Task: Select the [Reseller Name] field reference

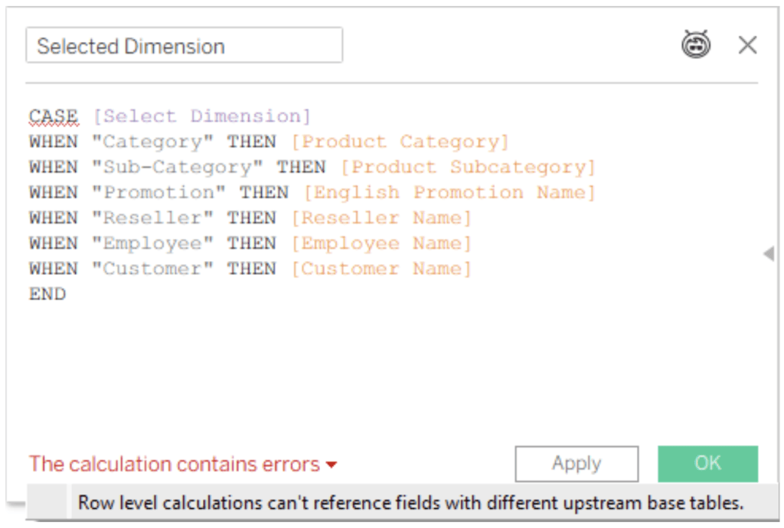Action: [x=381, y=218]
